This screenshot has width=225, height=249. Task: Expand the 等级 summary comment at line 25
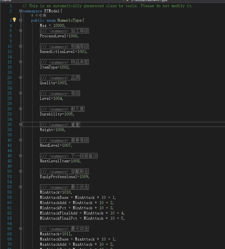(x=21, y=93)
